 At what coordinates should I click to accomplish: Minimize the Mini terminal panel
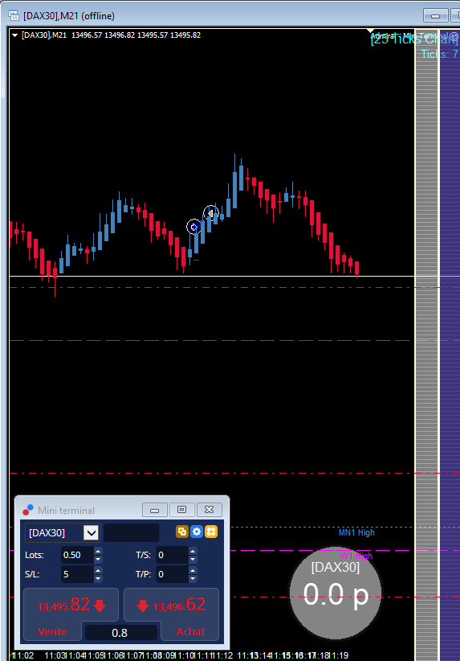[155, 510]
